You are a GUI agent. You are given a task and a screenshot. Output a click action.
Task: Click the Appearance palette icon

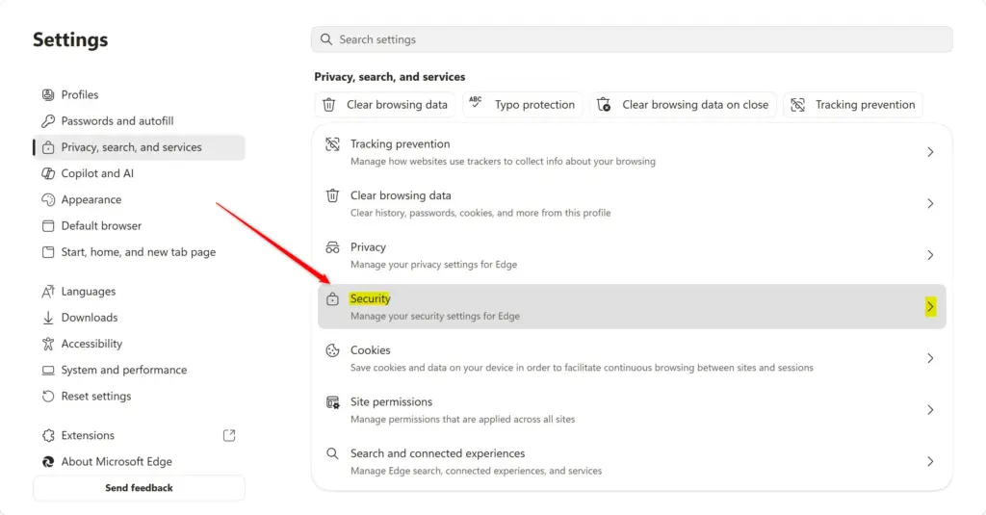coord(48,199)
